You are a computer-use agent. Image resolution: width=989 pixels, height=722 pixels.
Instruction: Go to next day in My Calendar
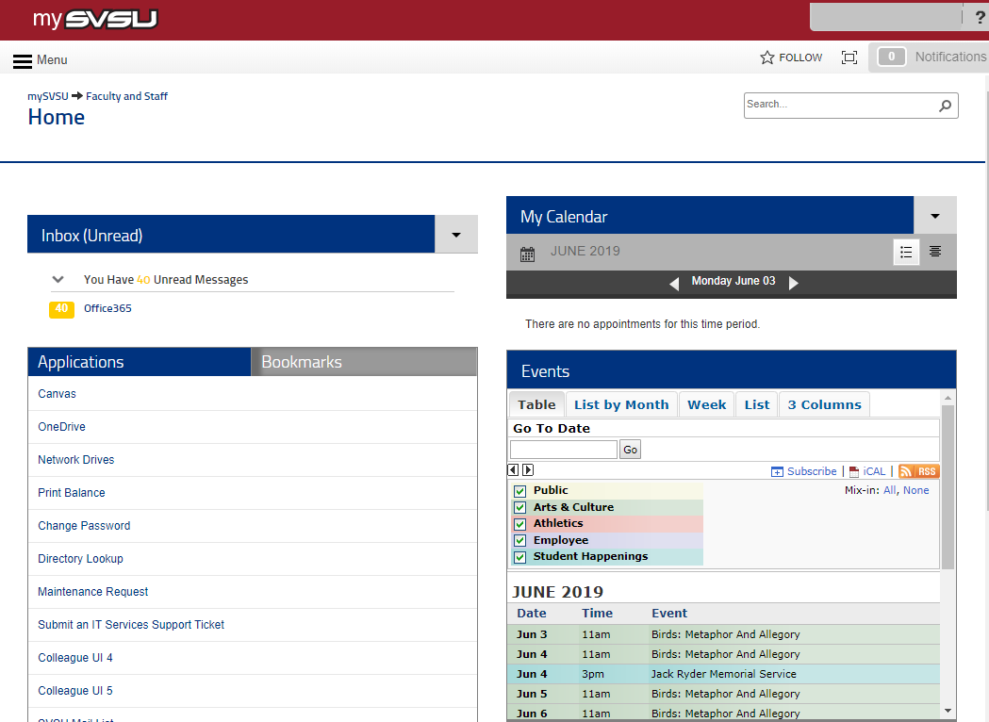pyautogui.click(x=794, y=283)
